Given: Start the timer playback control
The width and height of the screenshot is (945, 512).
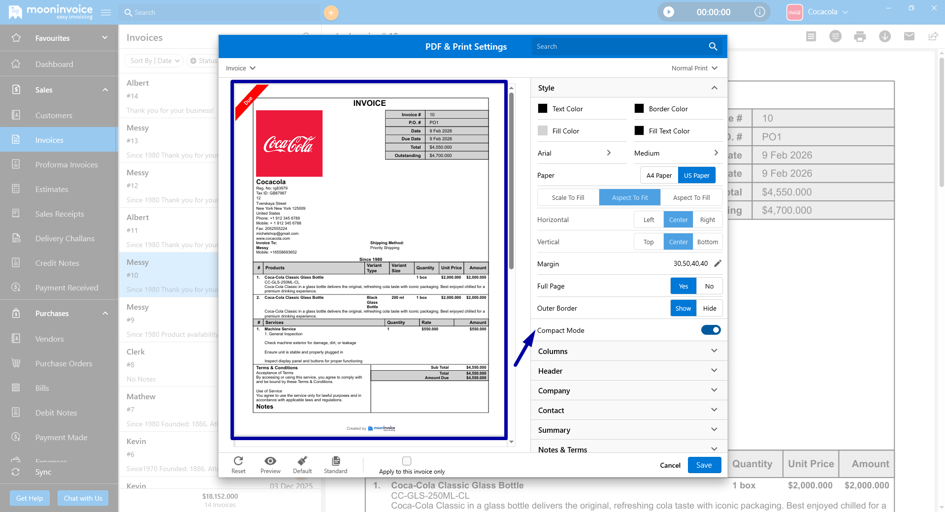Looking at the screenshot, I should point(668,12).
